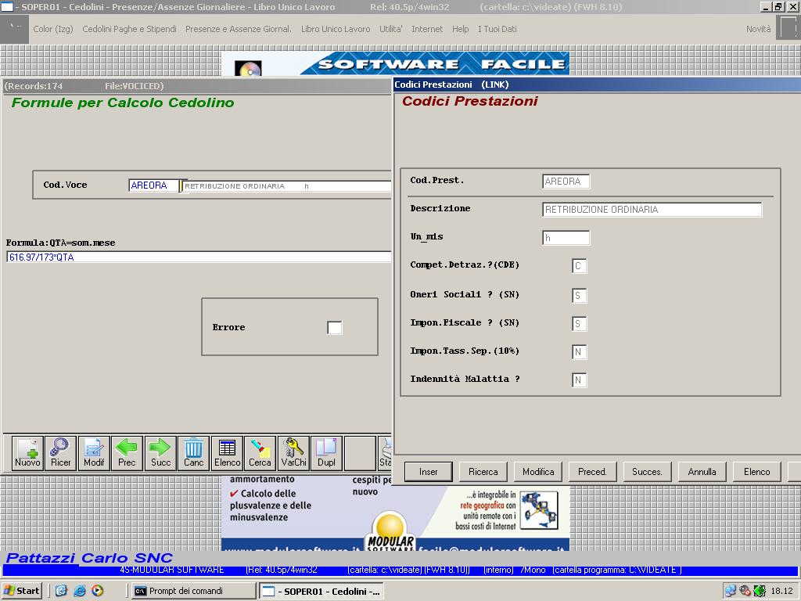Open Cedolini Paghe e Stipendi menu

[x=129, y=29]
